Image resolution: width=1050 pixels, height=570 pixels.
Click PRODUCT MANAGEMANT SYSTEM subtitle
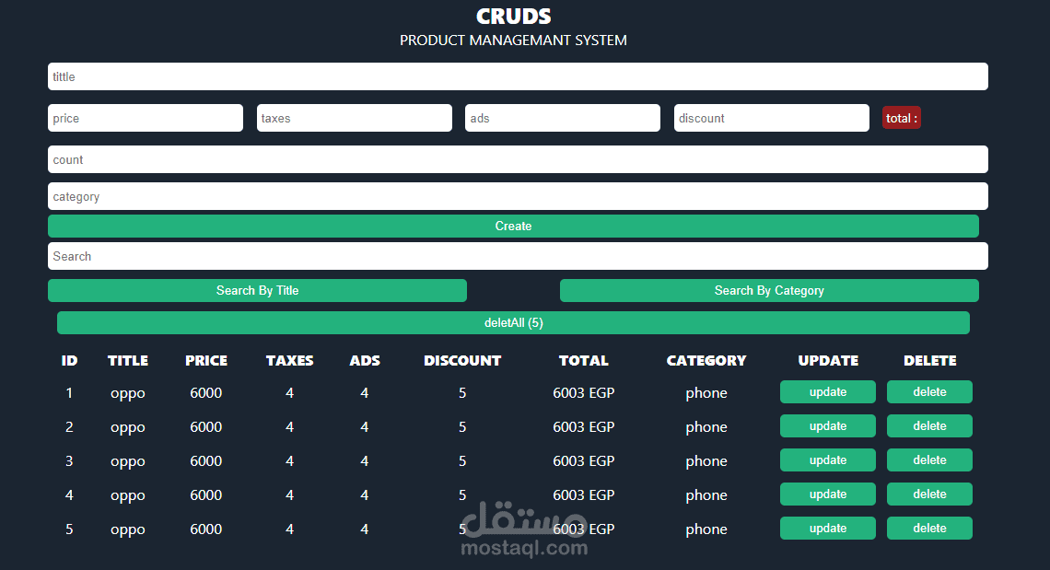click(513, 41)
